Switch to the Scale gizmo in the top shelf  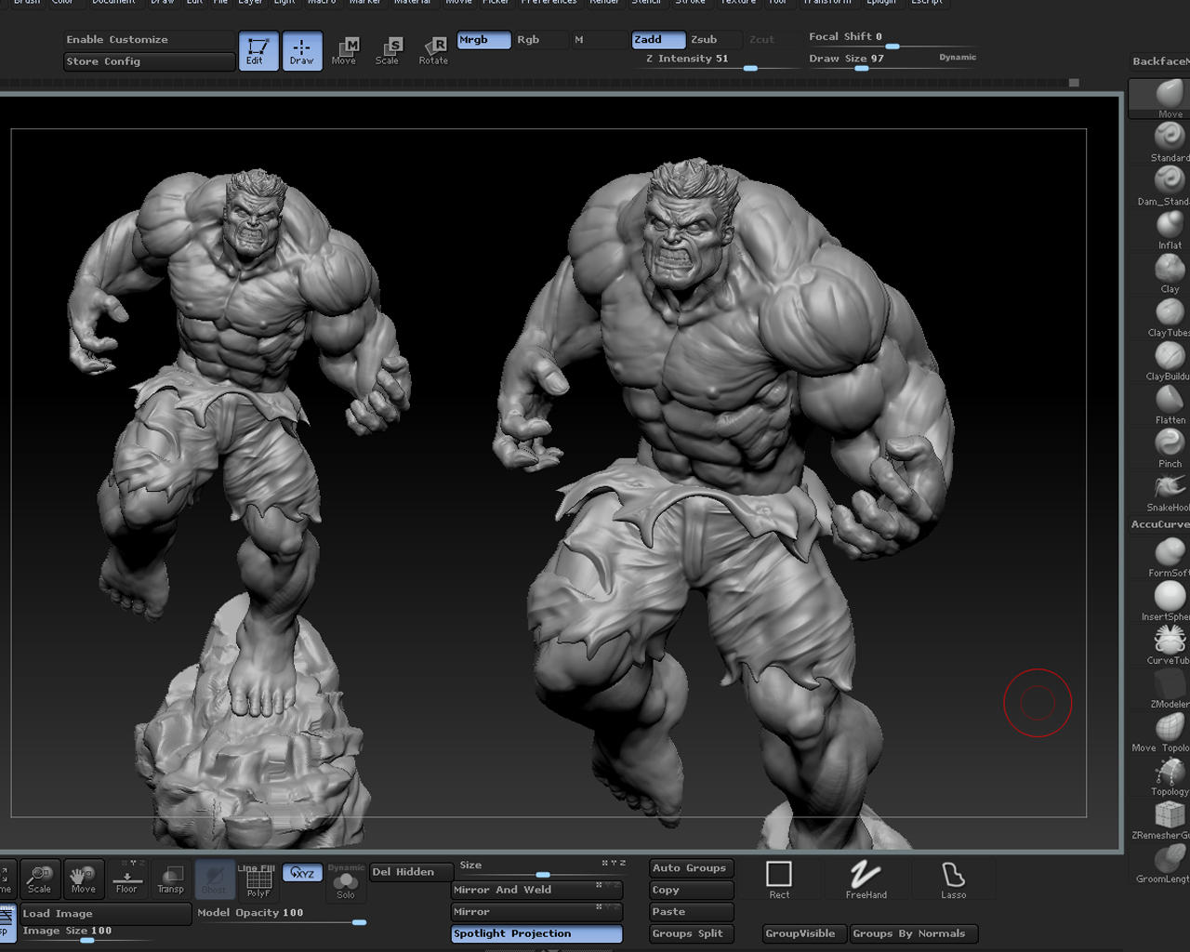388,50
